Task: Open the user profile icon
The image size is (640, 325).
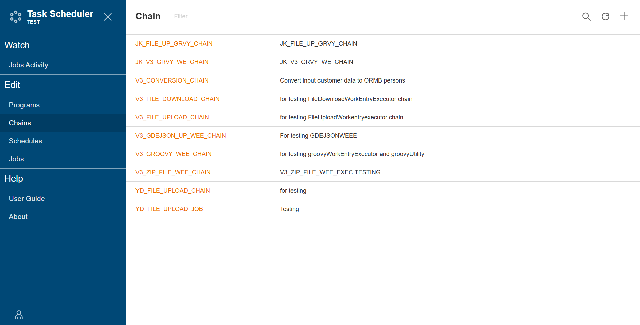Action: [x=19, y=315]
